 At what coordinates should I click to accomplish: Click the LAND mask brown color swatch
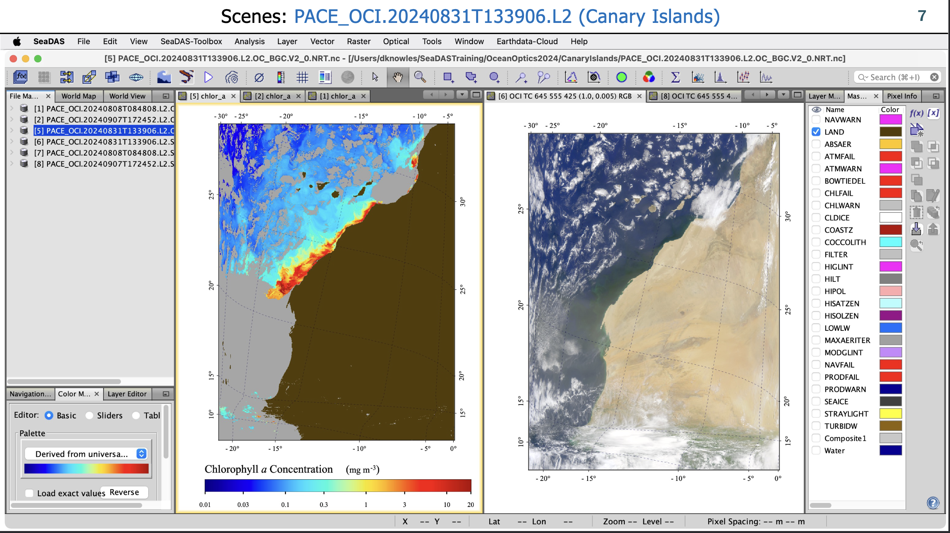tap(891, 132)
